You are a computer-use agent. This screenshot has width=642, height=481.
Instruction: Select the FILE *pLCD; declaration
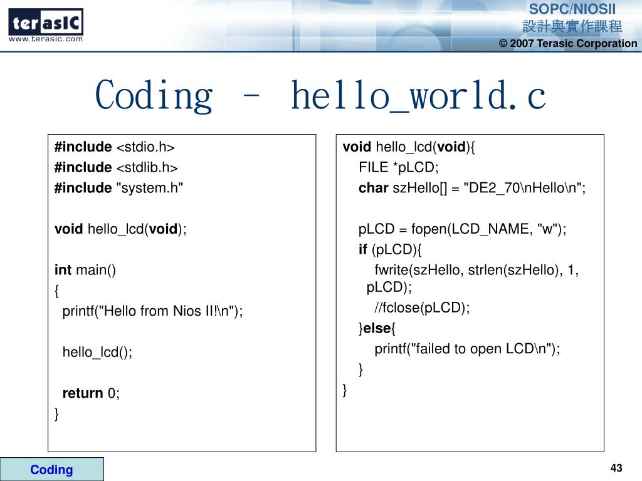[399, 167]
